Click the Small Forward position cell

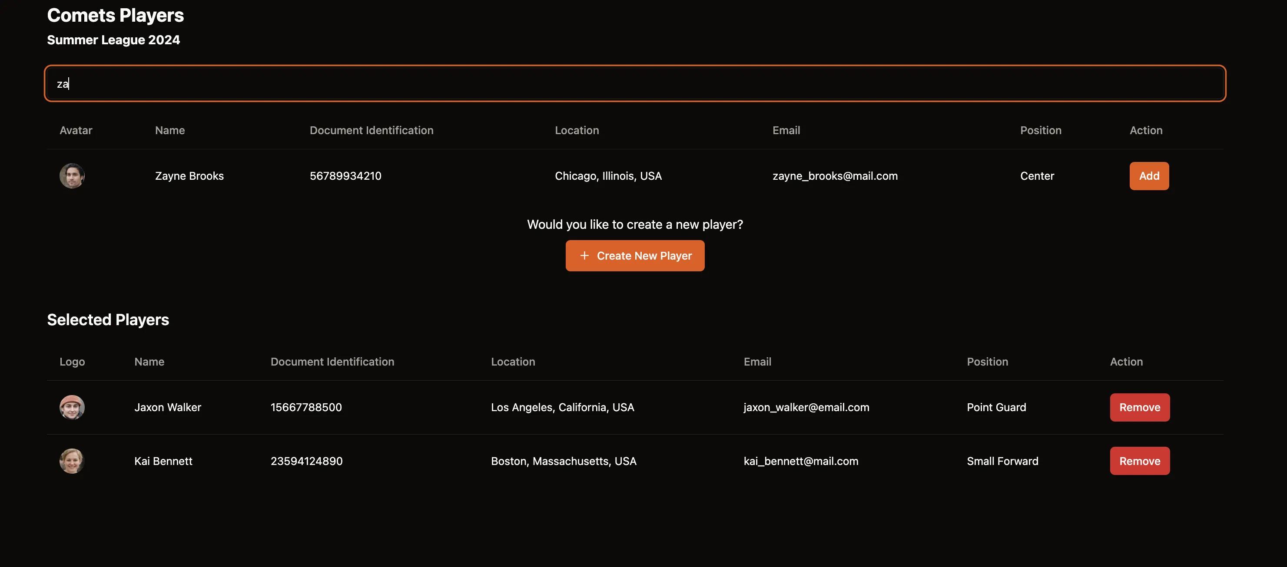(1002, 461)
